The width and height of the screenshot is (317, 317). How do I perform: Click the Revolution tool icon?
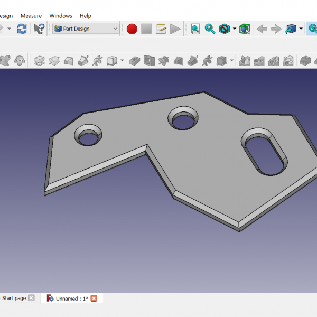54,61
